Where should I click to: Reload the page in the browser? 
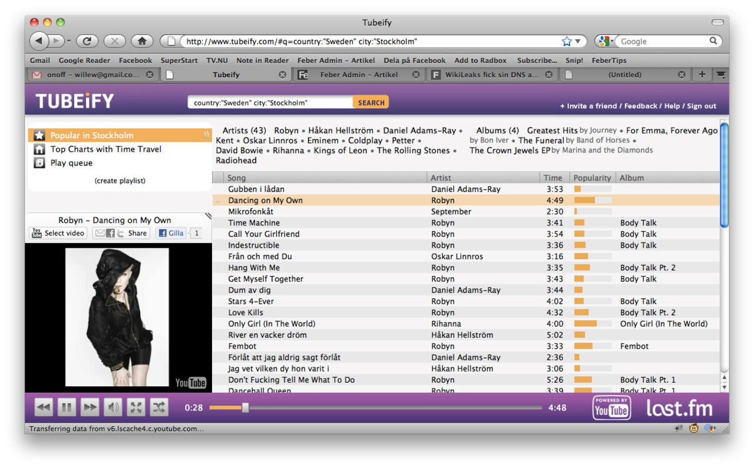pyautogui.click(x=87, y=41)
